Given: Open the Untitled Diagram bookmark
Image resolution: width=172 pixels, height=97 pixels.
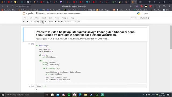Looking at the screenshot, I should (x=103, y=10).
